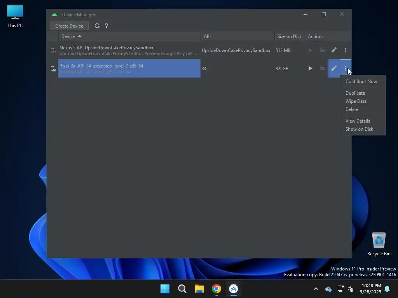The height and width of the screenshot is (298, 398).
Task: Open taskbar Search
Action: tap(182, 289)
